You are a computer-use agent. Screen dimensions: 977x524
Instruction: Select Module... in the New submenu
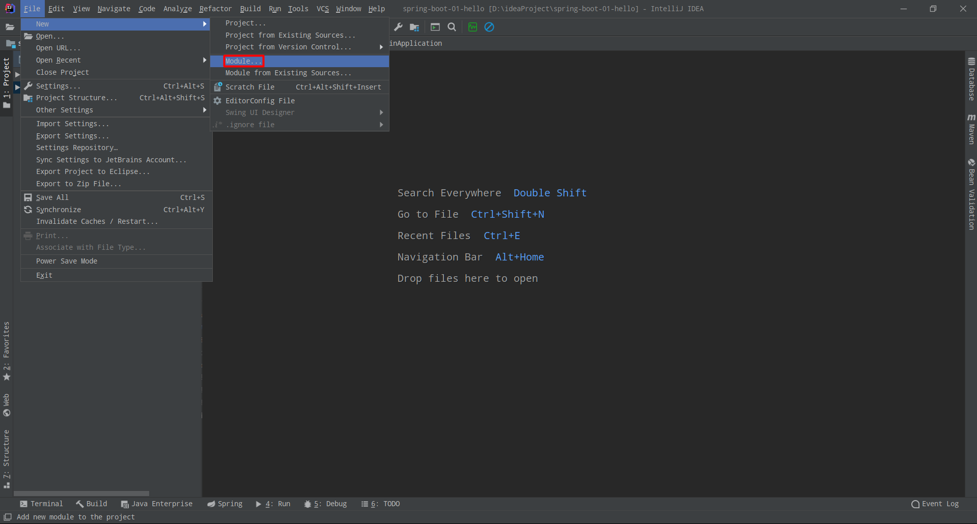click(300, 61)
